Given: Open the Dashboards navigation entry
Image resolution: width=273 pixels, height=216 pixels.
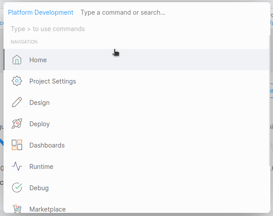Looking at the screenshot, I should click(x=136, y=145).
